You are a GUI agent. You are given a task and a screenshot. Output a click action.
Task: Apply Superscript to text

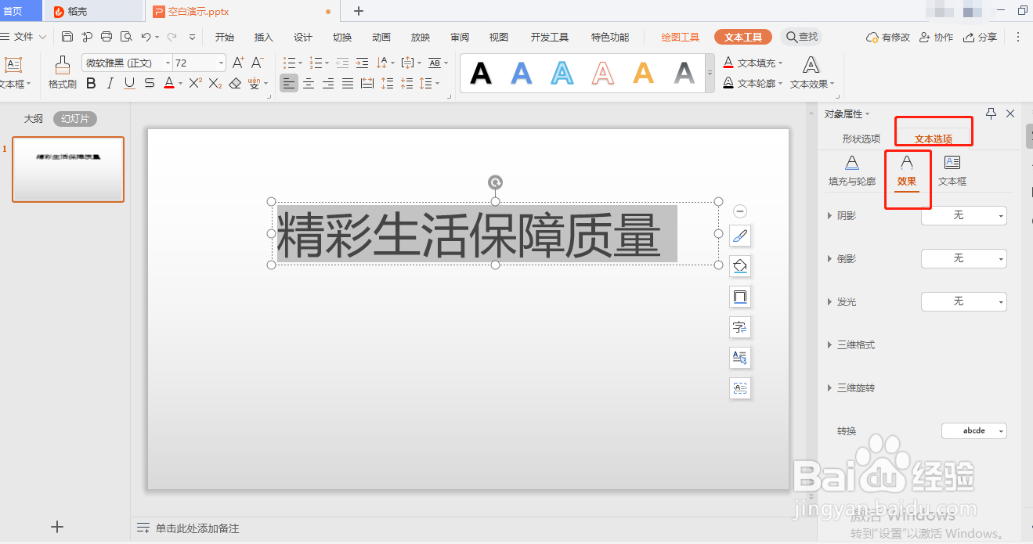(x=196, y=83)
